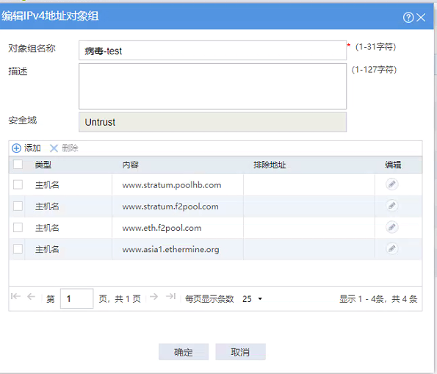Open the rows-per-page dropdown showing 25
437x374 pixels.
[252, 299]
